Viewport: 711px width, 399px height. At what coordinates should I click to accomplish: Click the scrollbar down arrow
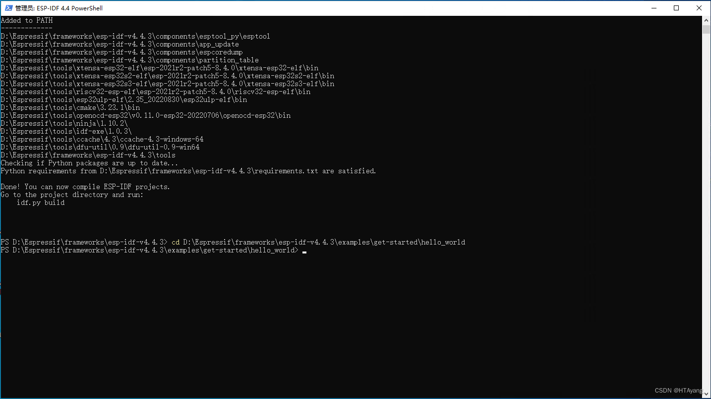click(707, 394)
